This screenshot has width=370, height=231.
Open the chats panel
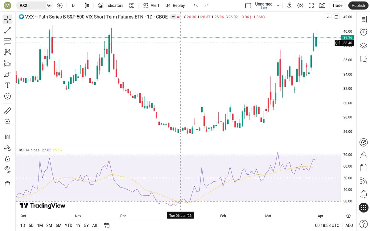[x=364, y=59]
